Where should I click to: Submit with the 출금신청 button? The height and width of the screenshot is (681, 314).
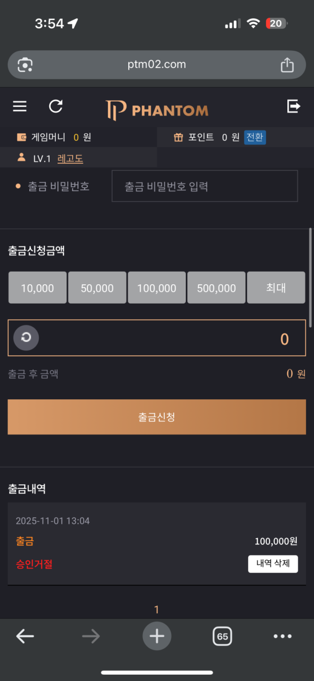pos(156,417)
